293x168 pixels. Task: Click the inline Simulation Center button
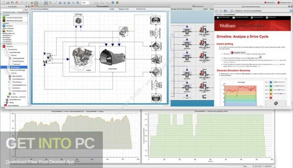tap(238, 53)
